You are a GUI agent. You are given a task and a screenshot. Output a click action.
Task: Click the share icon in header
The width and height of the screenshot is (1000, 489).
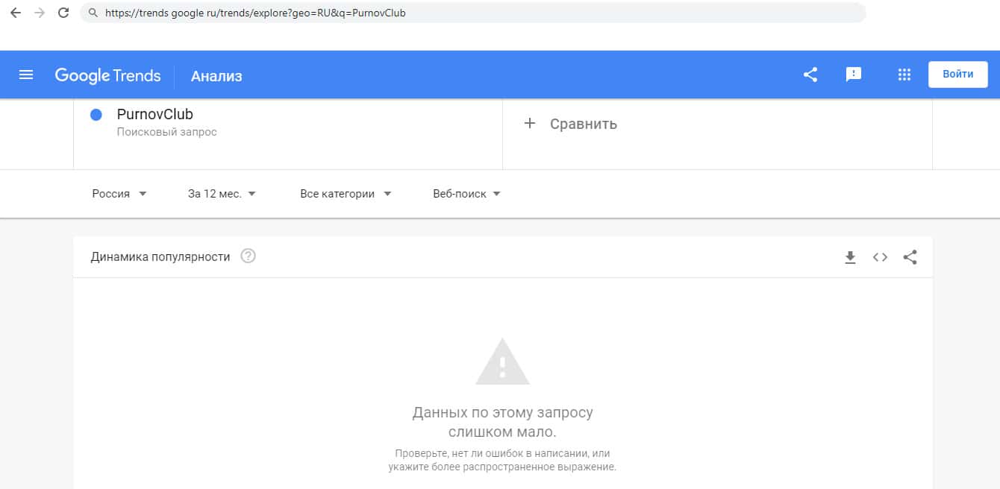click(x=810, y=75)
